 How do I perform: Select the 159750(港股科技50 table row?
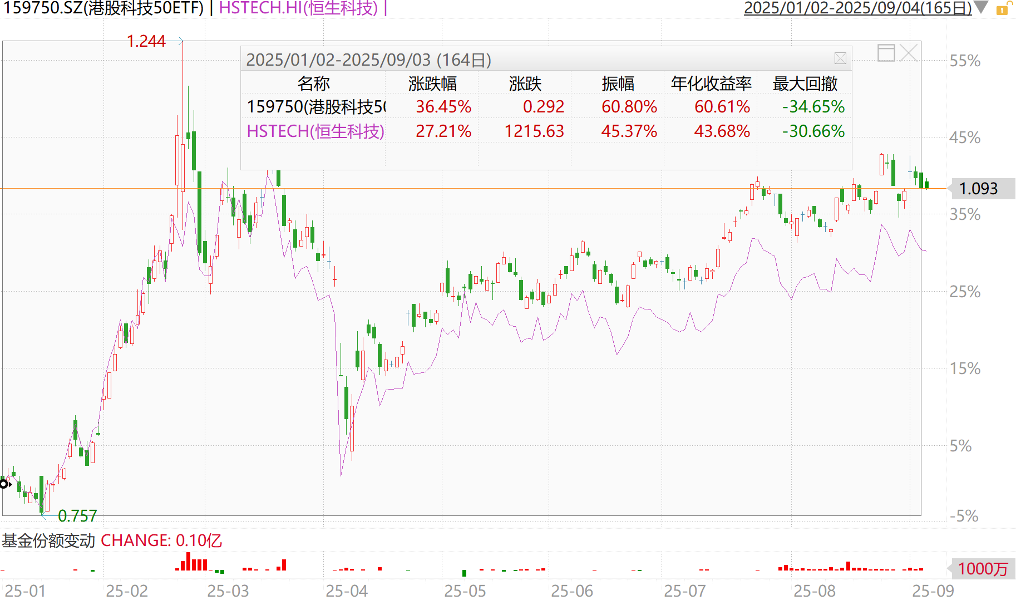click(x=546, y=107)
